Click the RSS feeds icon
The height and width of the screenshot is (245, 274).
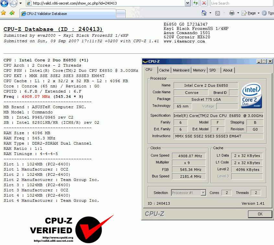pyautogui.click(x=218, y=13)
